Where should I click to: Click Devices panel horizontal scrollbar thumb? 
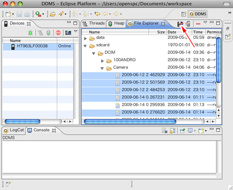(22, 121)
